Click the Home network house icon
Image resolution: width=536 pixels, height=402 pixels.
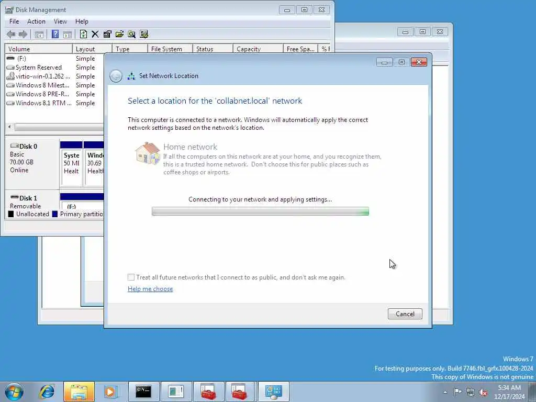click(148, 153)
